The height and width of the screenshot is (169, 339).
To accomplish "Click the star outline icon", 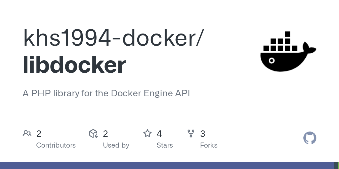I will click(x=147, y=134).
